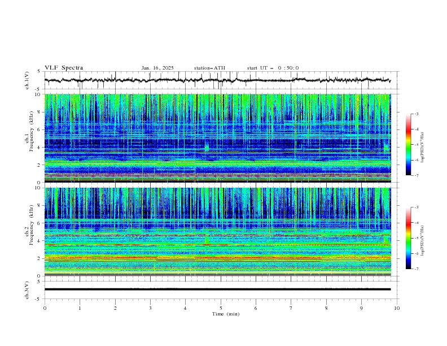Click the "station=ATH" header label
447x346 pixels.
209,68
